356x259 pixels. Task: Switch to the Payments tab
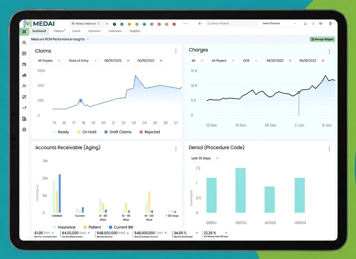coord(94,31)
